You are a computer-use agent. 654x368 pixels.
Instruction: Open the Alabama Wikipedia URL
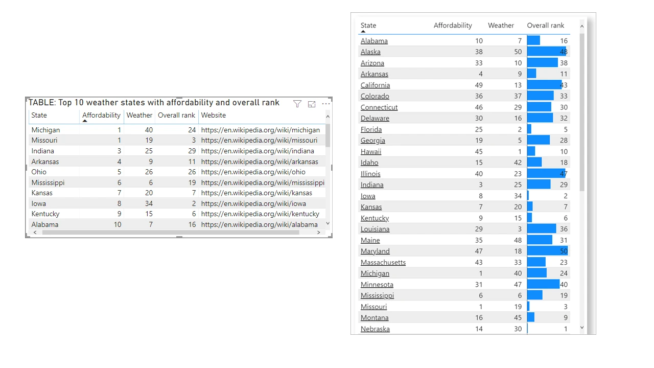(260, 225)
